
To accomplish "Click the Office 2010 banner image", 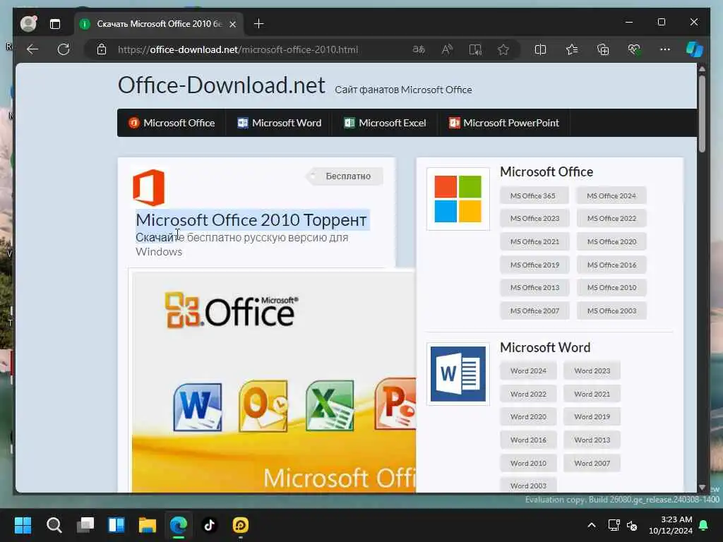I will (274, 382).
